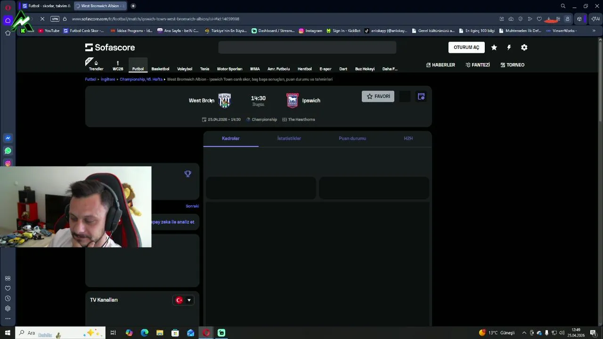This screenshot has width=603, height=339.
Task: Open Sign In - KickBot bookmark
Action: pyautogui.click(x=343, y=31)
